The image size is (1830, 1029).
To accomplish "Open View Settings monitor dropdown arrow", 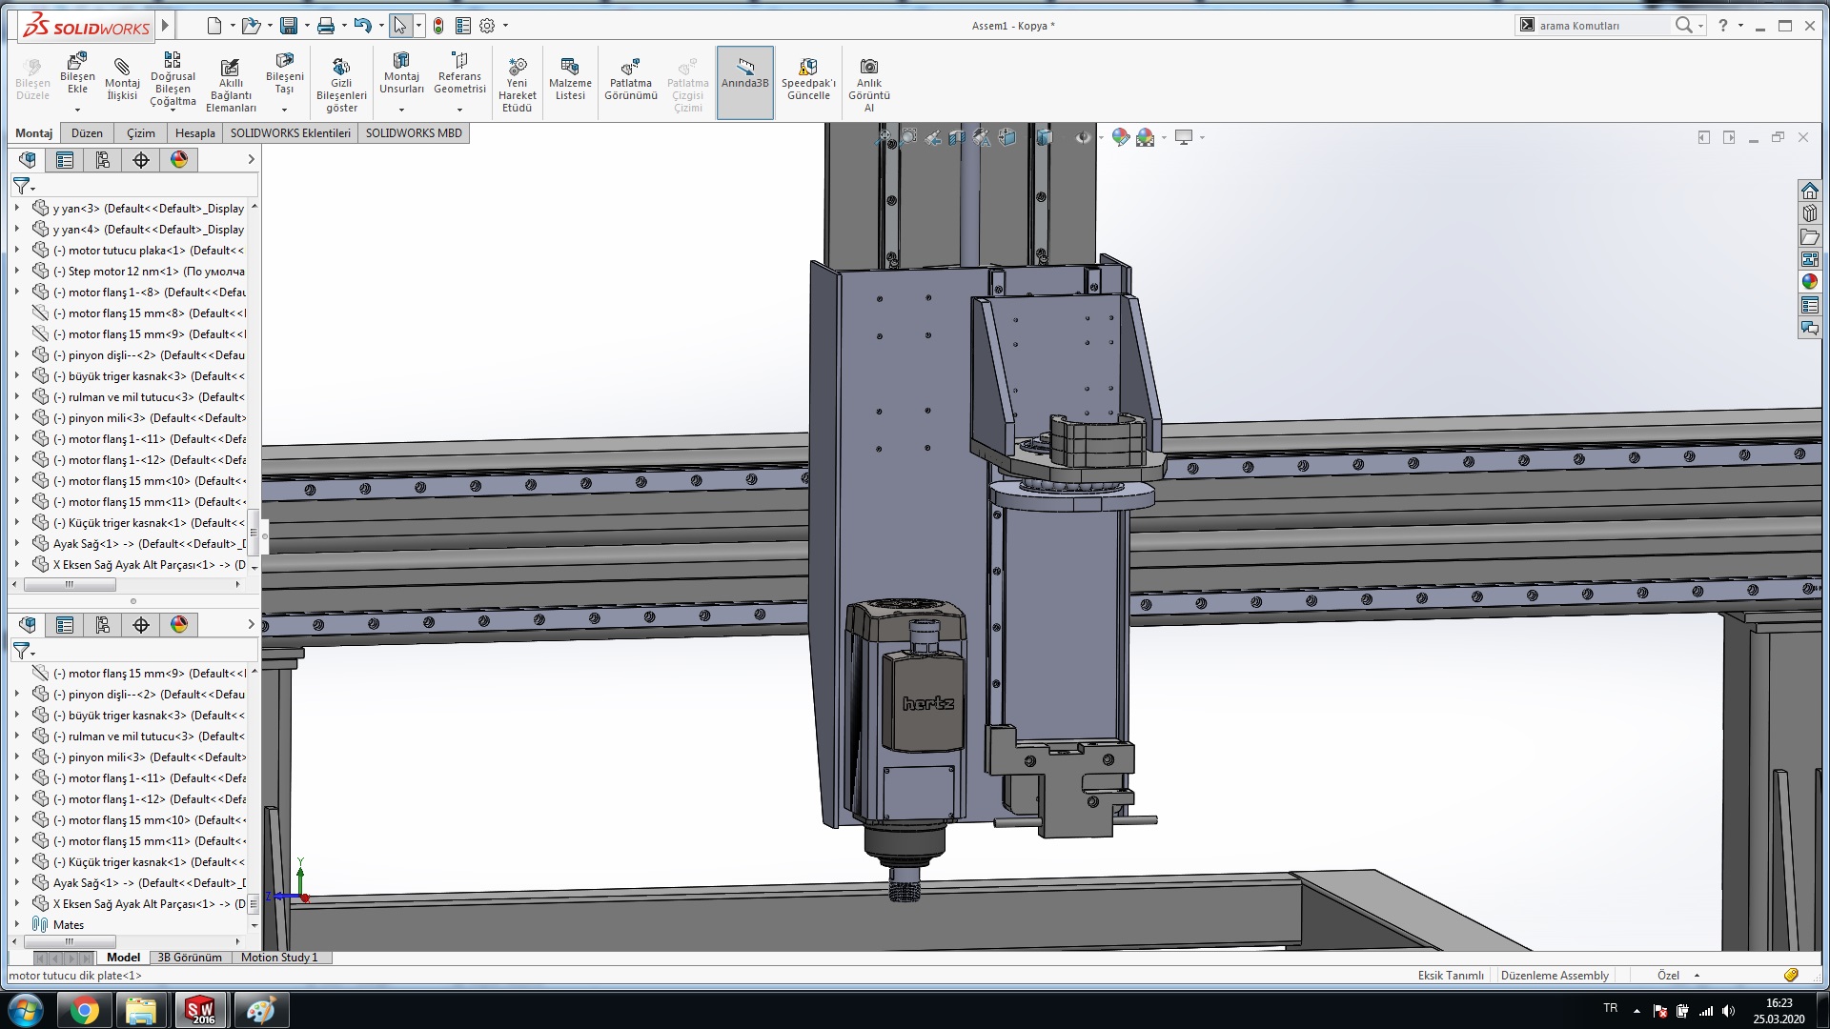I will [1202, 137].
